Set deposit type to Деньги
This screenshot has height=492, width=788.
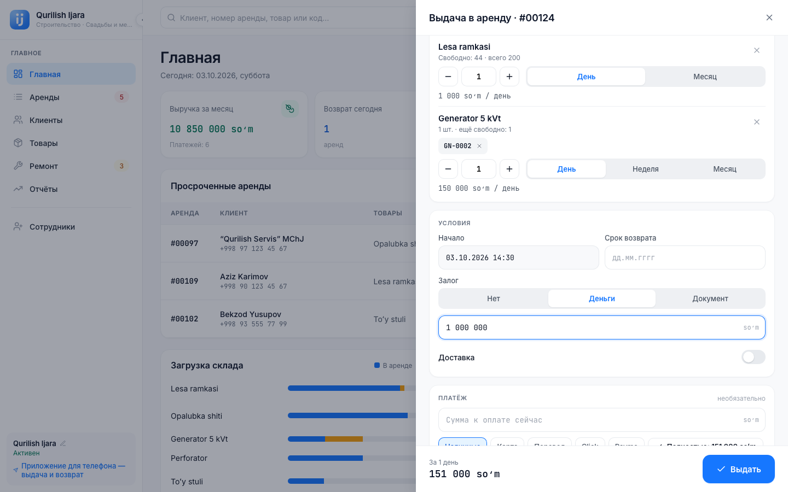pyautogui.click(x=602, y=298)
